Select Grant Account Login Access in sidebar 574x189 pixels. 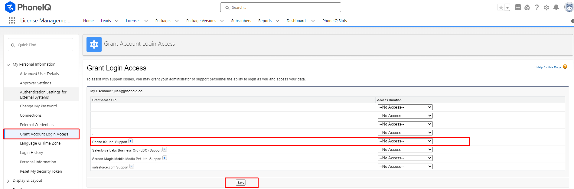pyautogui.click(x=44, y=134)
